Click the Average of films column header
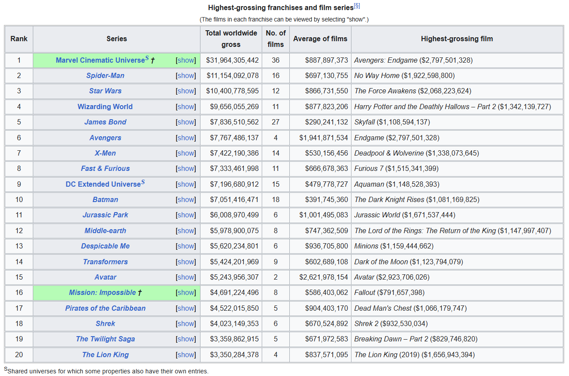Screen dimensions: 569x376 point(320,39)
